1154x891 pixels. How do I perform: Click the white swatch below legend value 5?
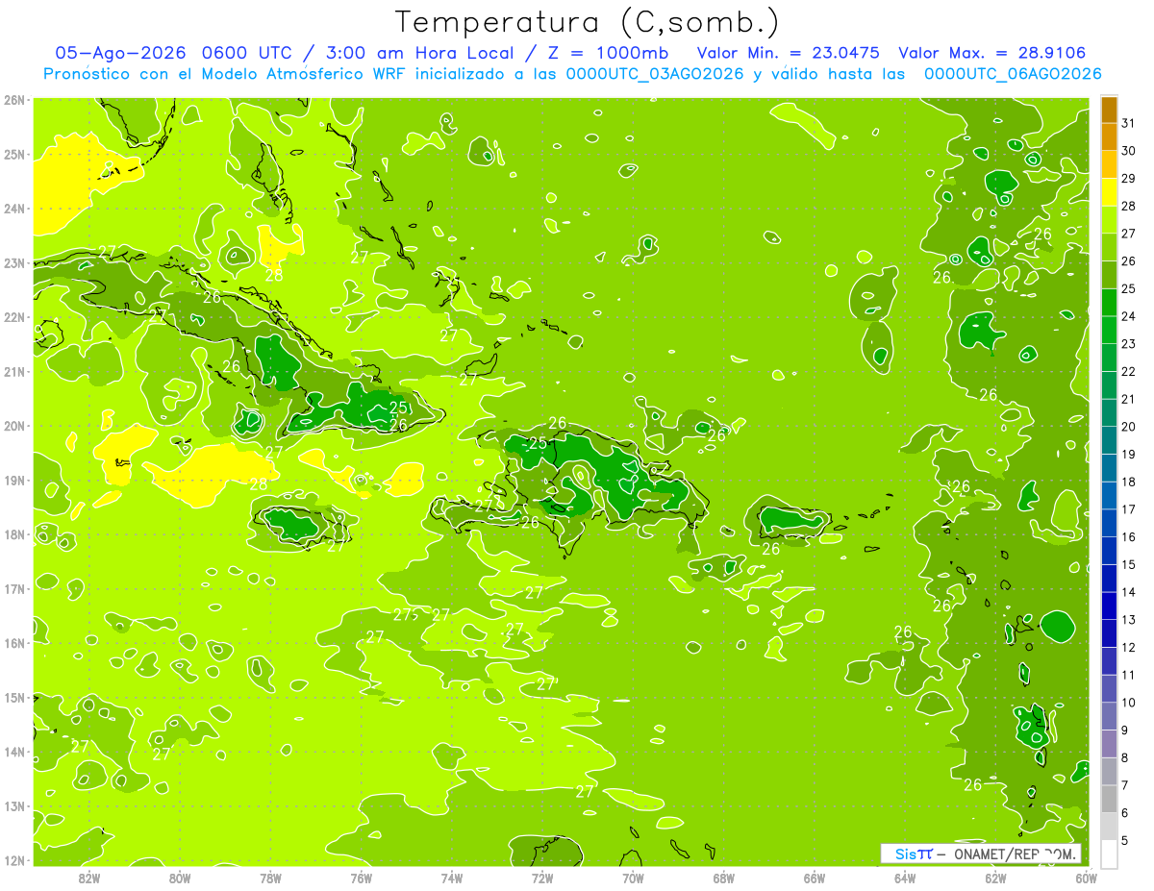(x=1109, y=854)
